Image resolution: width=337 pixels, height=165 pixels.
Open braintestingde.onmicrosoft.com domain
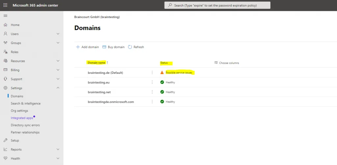click(x=111, y=102)
